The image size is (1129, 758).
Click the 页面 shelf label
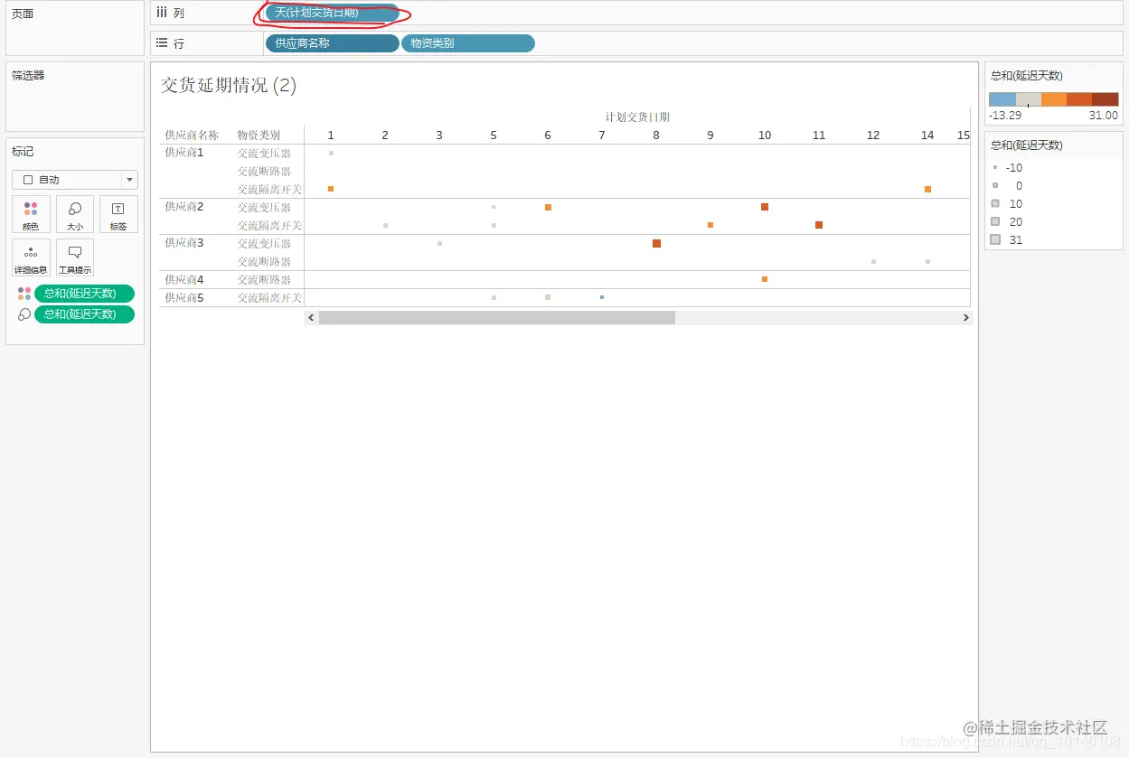(x=23, y=14)
